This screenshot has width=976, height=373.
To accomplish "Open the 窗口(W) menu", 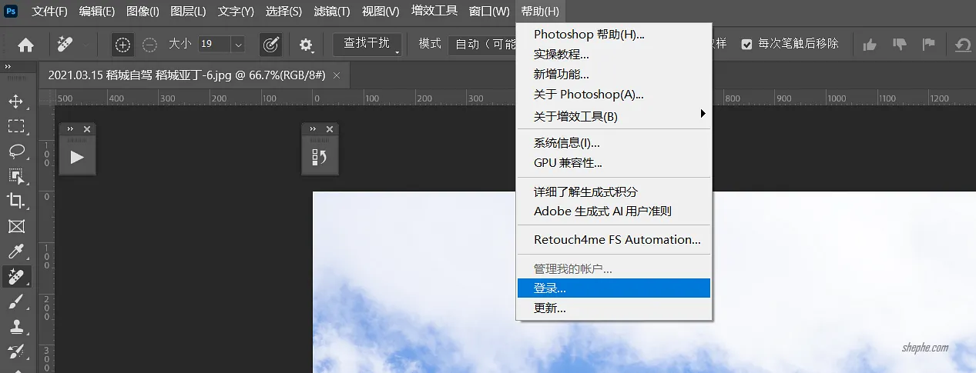I will click(489, 11).
